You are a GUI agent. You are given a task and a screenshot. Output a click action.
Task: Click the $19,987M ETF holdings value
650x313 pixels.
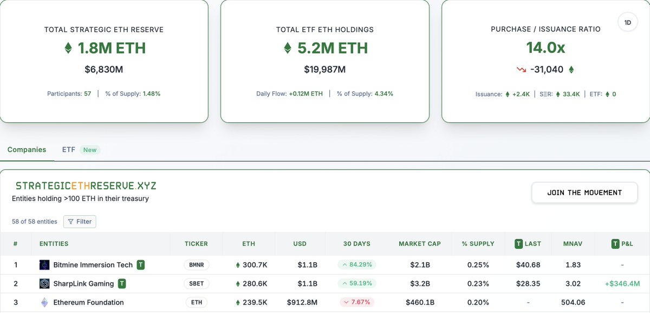click(325, 69)
